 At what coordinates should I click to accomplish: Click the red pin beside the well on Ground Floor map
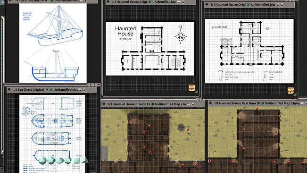pos(188,130)
